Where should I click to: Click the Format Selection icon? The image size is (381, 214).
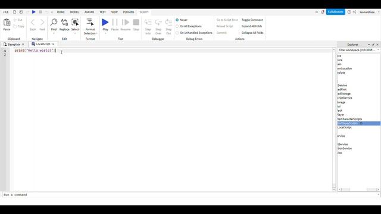coord(90,22)
